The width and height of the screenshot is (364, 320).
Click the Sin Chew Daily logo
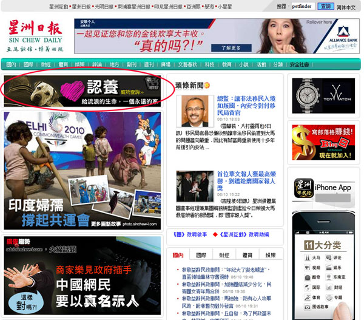point(35,36)
